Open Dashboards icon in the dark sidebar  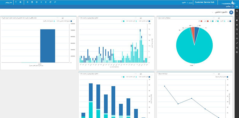coord(237,20)
